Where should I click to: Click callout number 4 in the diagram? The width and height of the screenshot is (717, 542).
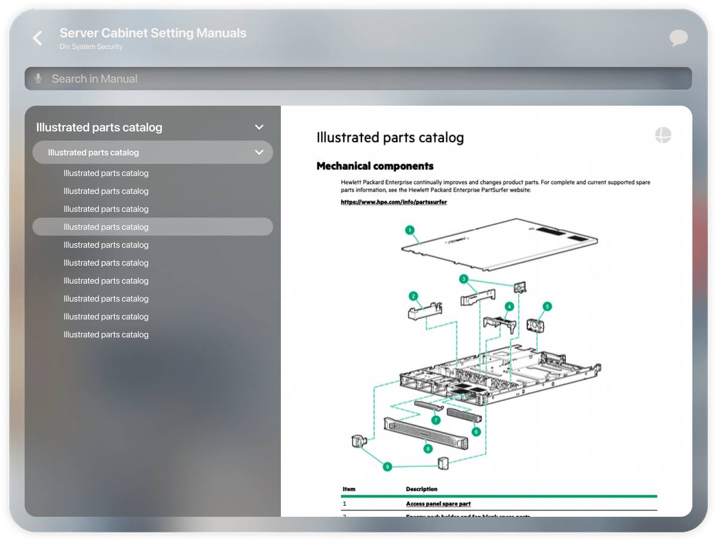click(x=509, y=306)
